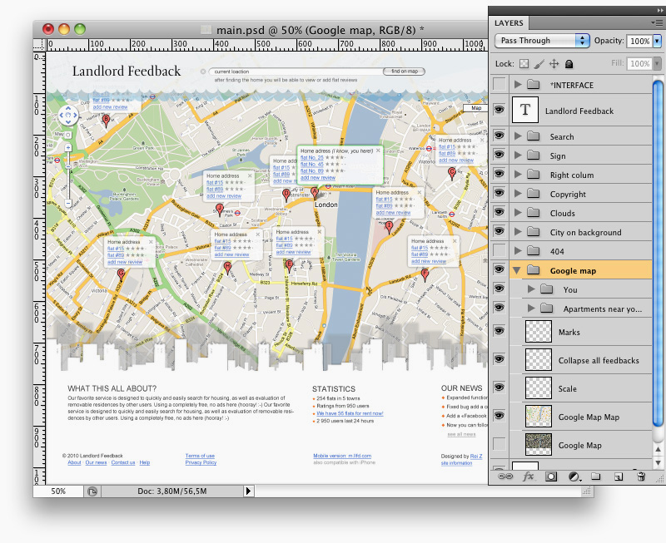Click the folder icon of the Right colum group
This screenshot has width=666, height=543.
[534, 175]
